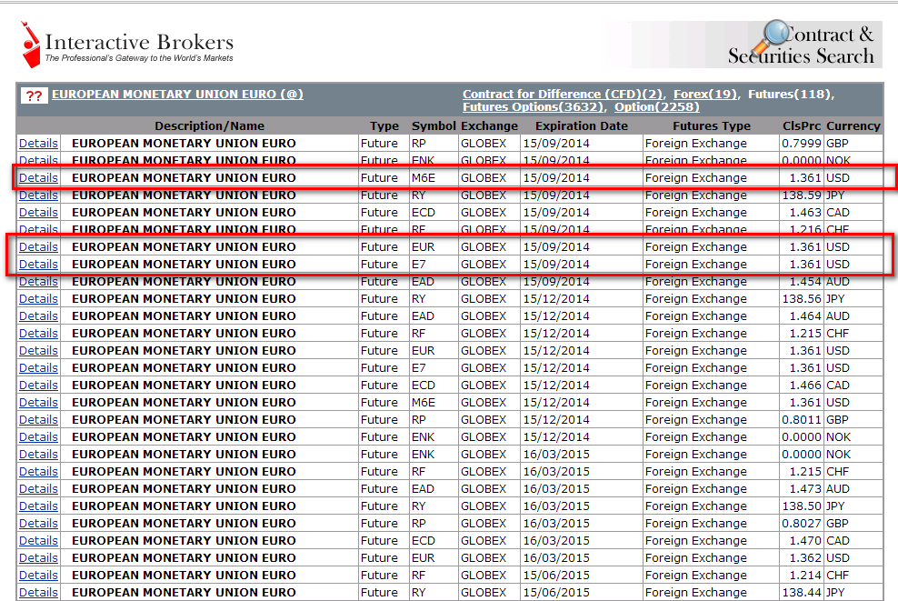898x601 pixels.
Task: Open the Futures Options(3632) link
Action: tap(533, 107)
